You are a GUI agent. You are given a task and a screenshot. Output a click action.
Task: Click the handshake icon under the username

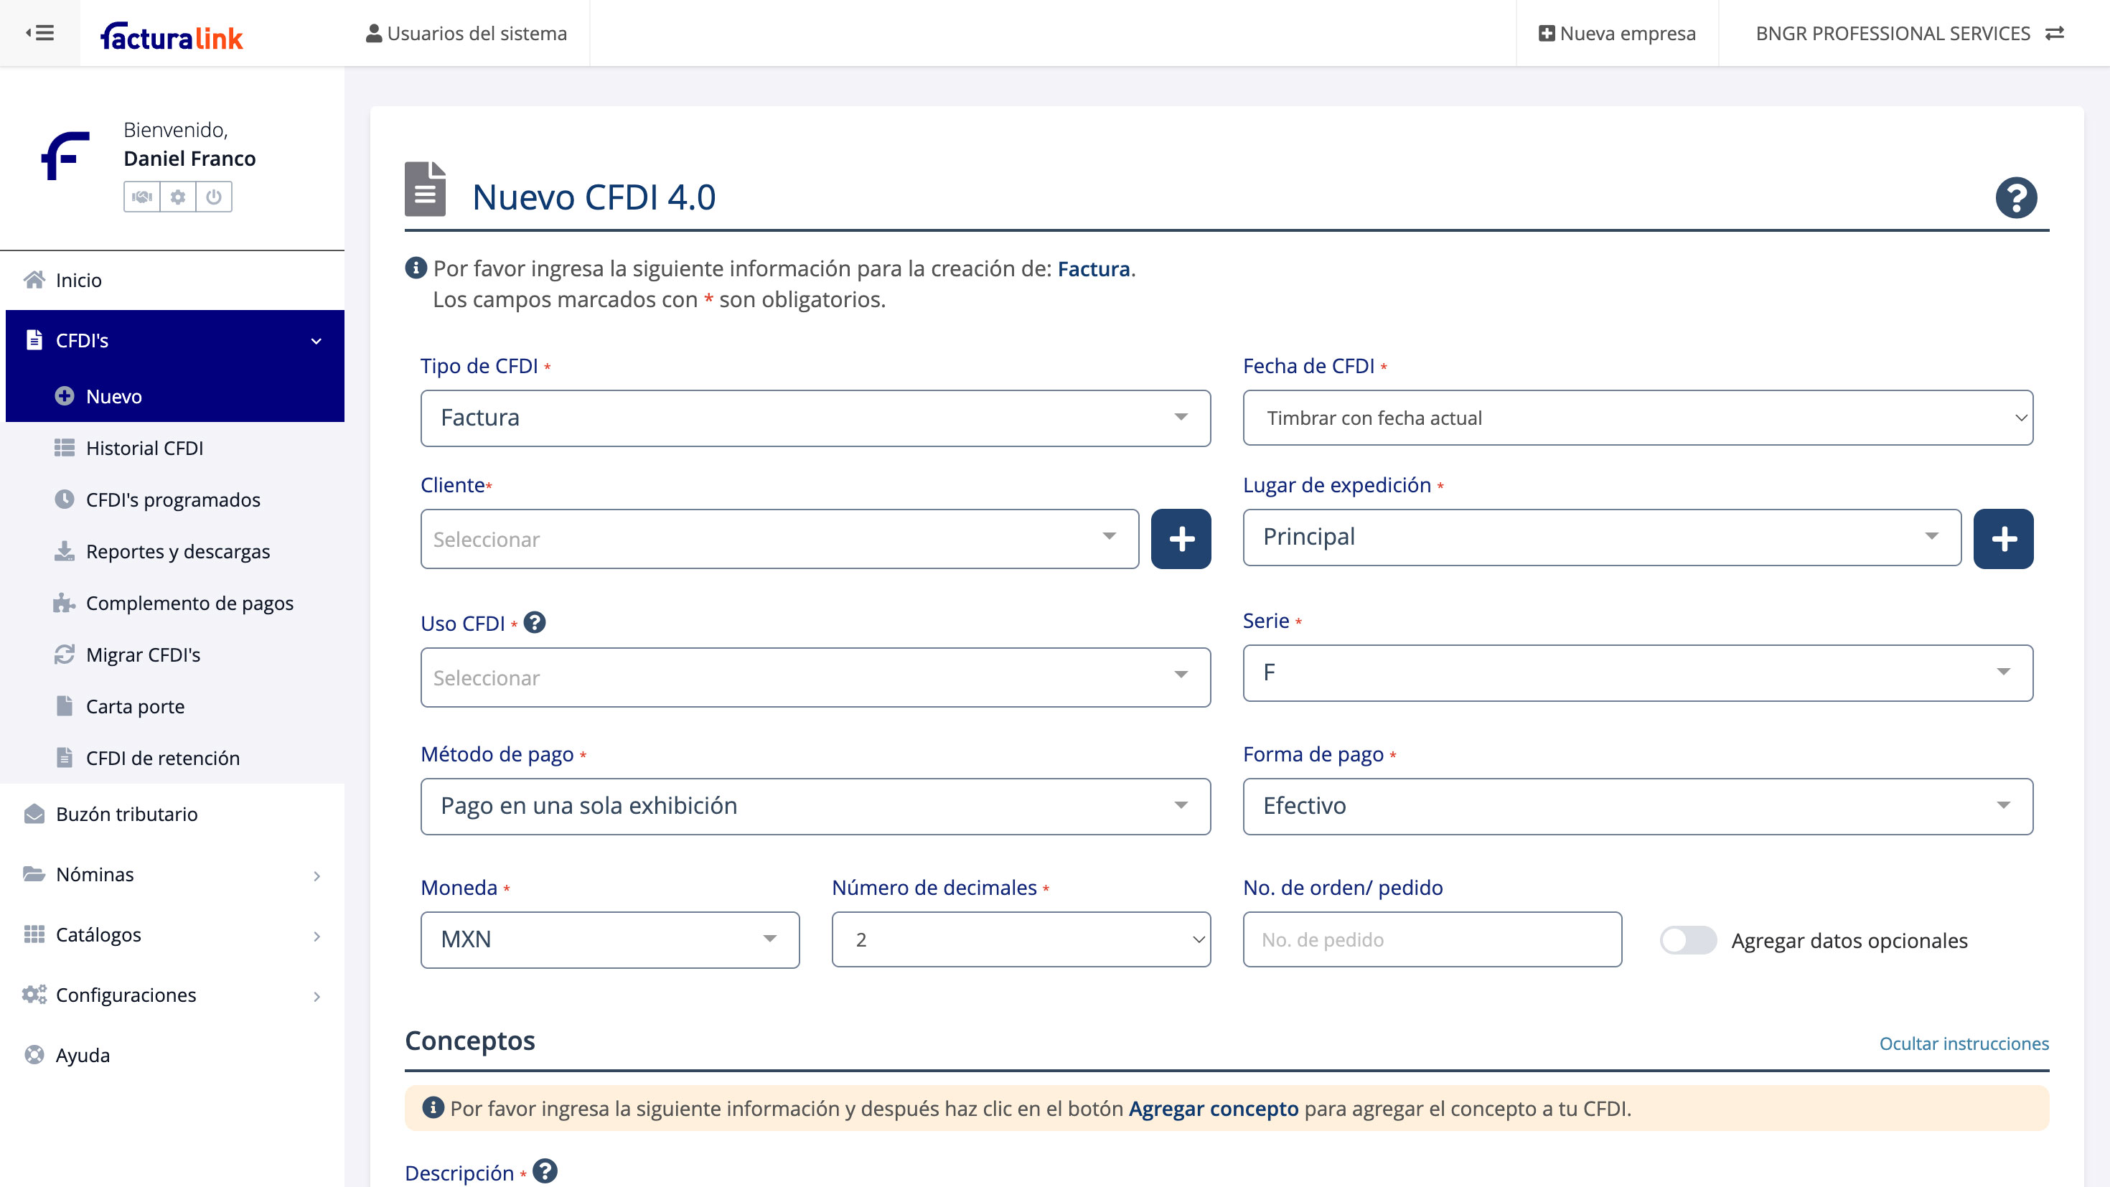pyautogui.click(x=141, y=197)
